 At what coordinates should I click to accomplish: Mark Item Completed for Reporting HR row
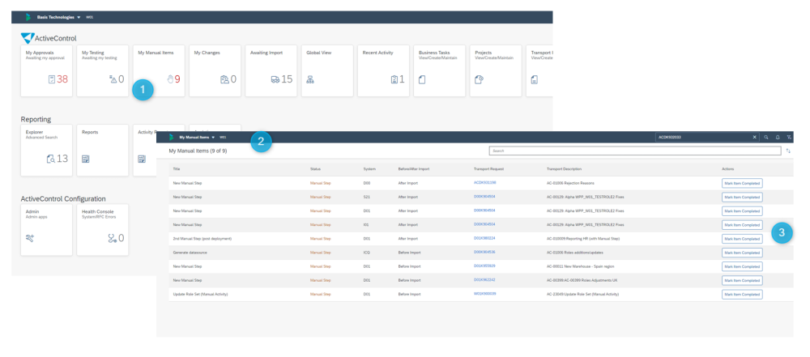(742, 239)
